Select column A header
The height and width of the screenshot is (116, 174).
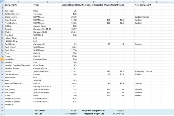coord(19,2)
